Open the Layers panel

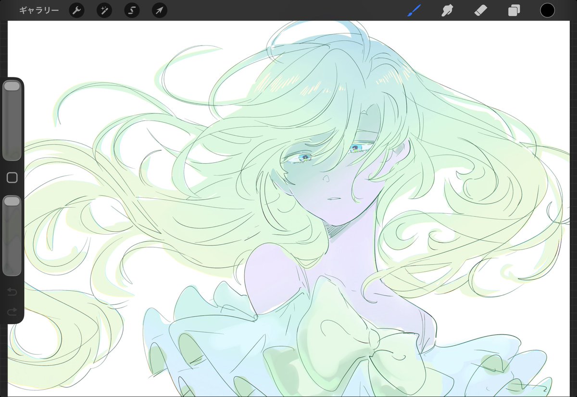coord(514,10)
